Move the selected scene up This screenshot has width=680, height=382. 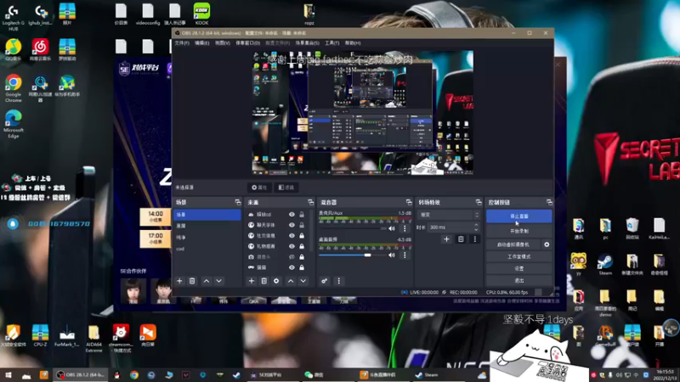[x=207, y=281]
